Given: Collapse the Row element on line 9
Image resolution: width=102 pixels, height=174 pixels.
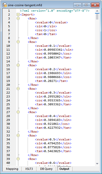Looking at the screenshot, I should (18, 42).
